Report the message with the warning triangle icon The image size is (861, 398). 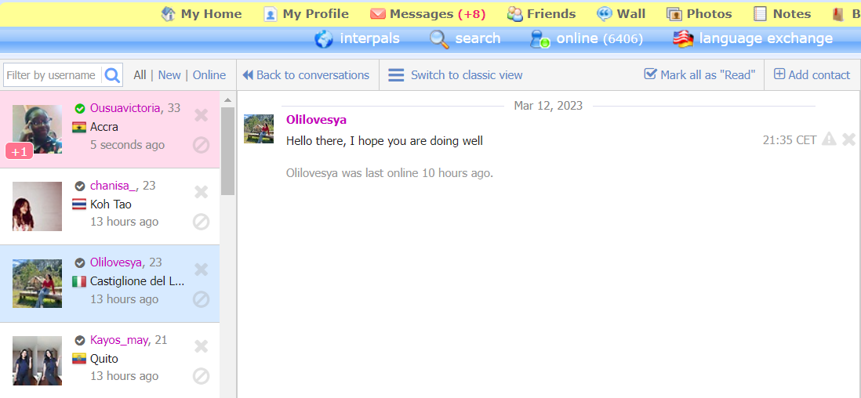coord(829,139)
